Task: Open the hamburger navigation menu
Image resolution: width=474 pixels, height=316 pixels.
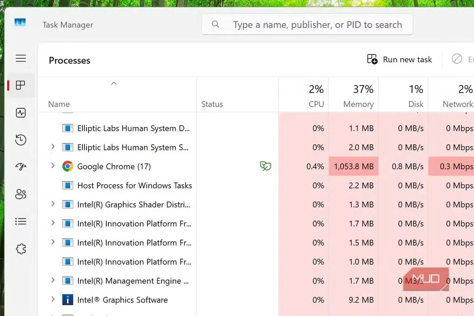Action: [x=21, y=58]
